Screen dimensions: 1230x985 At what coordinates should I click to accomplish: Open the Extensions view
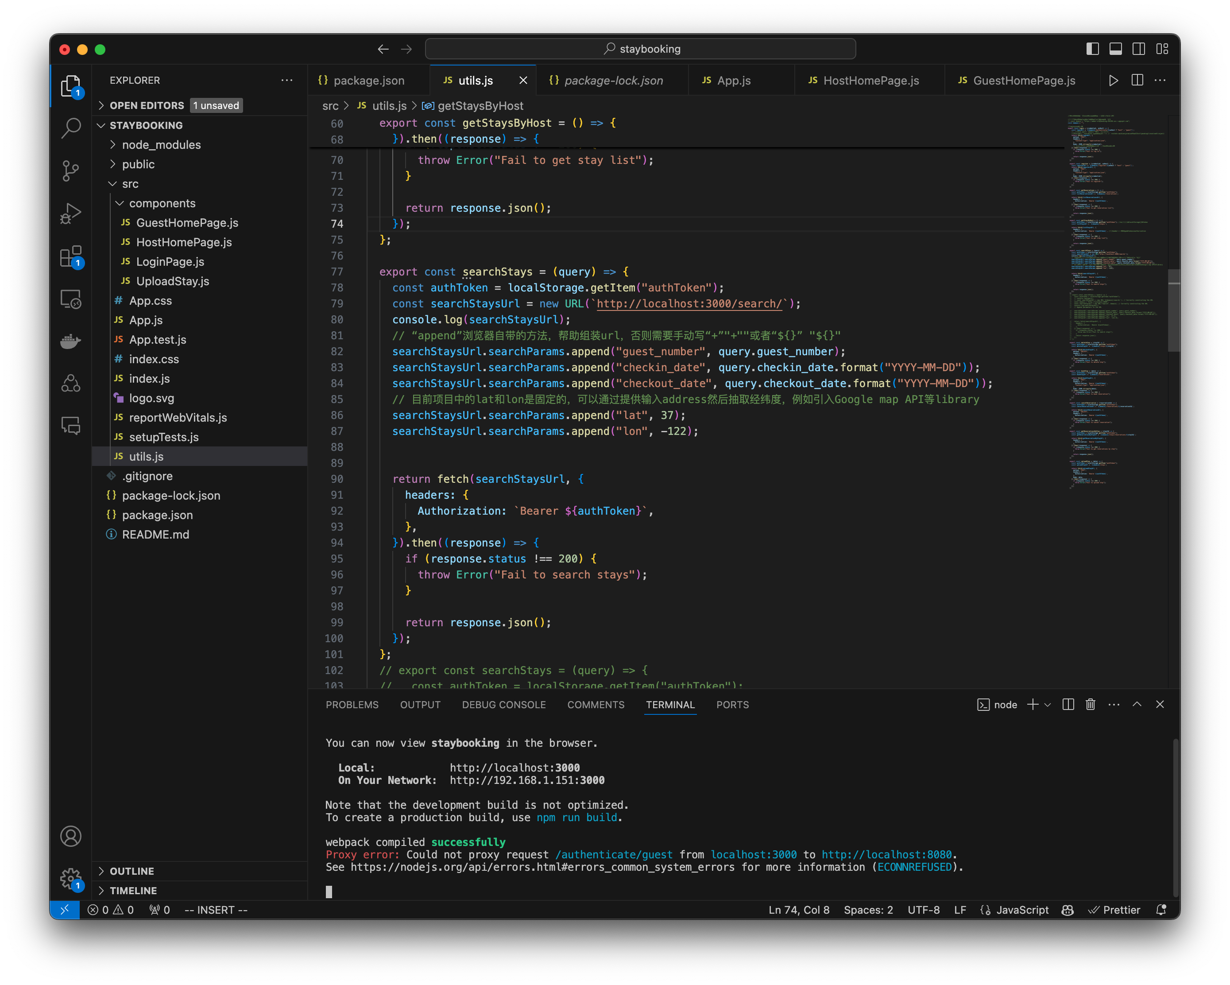coord(71,256)
